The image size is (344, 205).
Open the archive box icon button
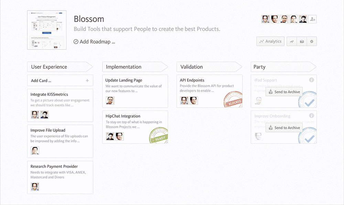click(302, 41)
